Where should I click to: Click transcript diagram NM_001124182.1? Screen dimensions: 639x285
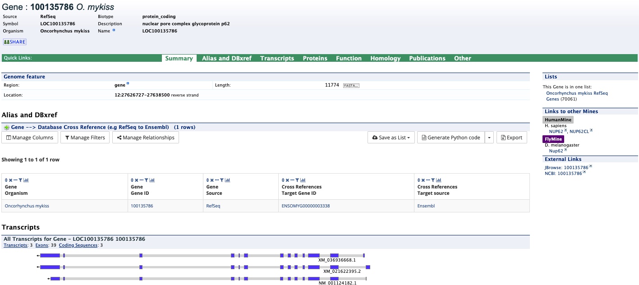tap(207, 279)
